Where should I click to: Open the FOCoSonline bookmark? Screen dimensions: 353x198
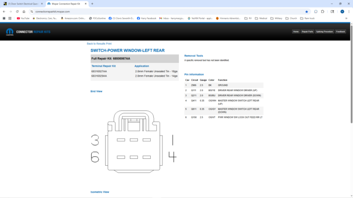click(97, 18)
